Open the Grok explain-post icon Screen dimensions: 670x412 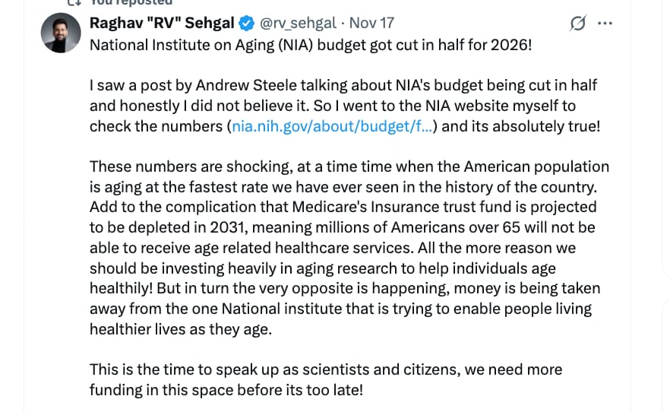tap(578, 24)
